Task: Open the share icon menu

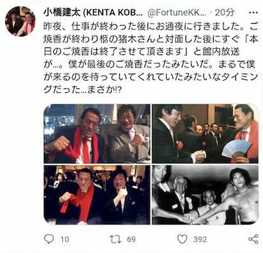Action: click(x=253, y=239)
